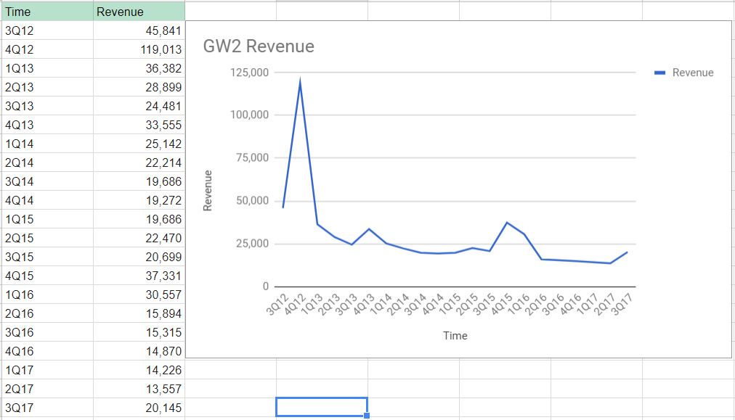Select the cell containing 13,557

coord(138,389)
